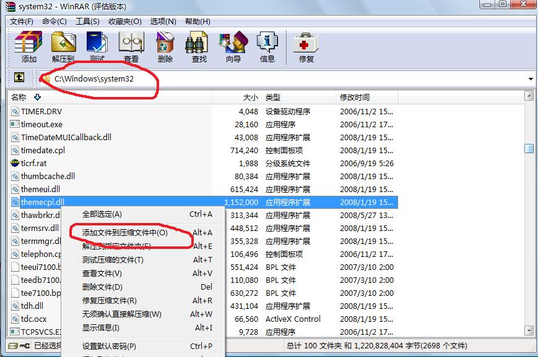This screenshot has height=357, width=538.
Task: Open the 文件(F) menu
Action: click(x=21, y=22)
